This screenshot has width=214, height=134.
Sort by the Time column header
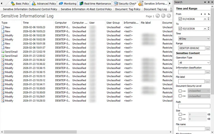[x=38, y=23]
